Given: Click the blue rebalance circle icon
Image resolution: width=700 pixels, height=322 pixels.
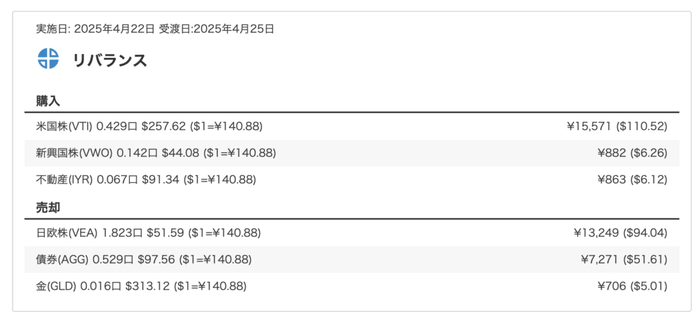Looking at the screenshot, I should [x=49, y=59].
